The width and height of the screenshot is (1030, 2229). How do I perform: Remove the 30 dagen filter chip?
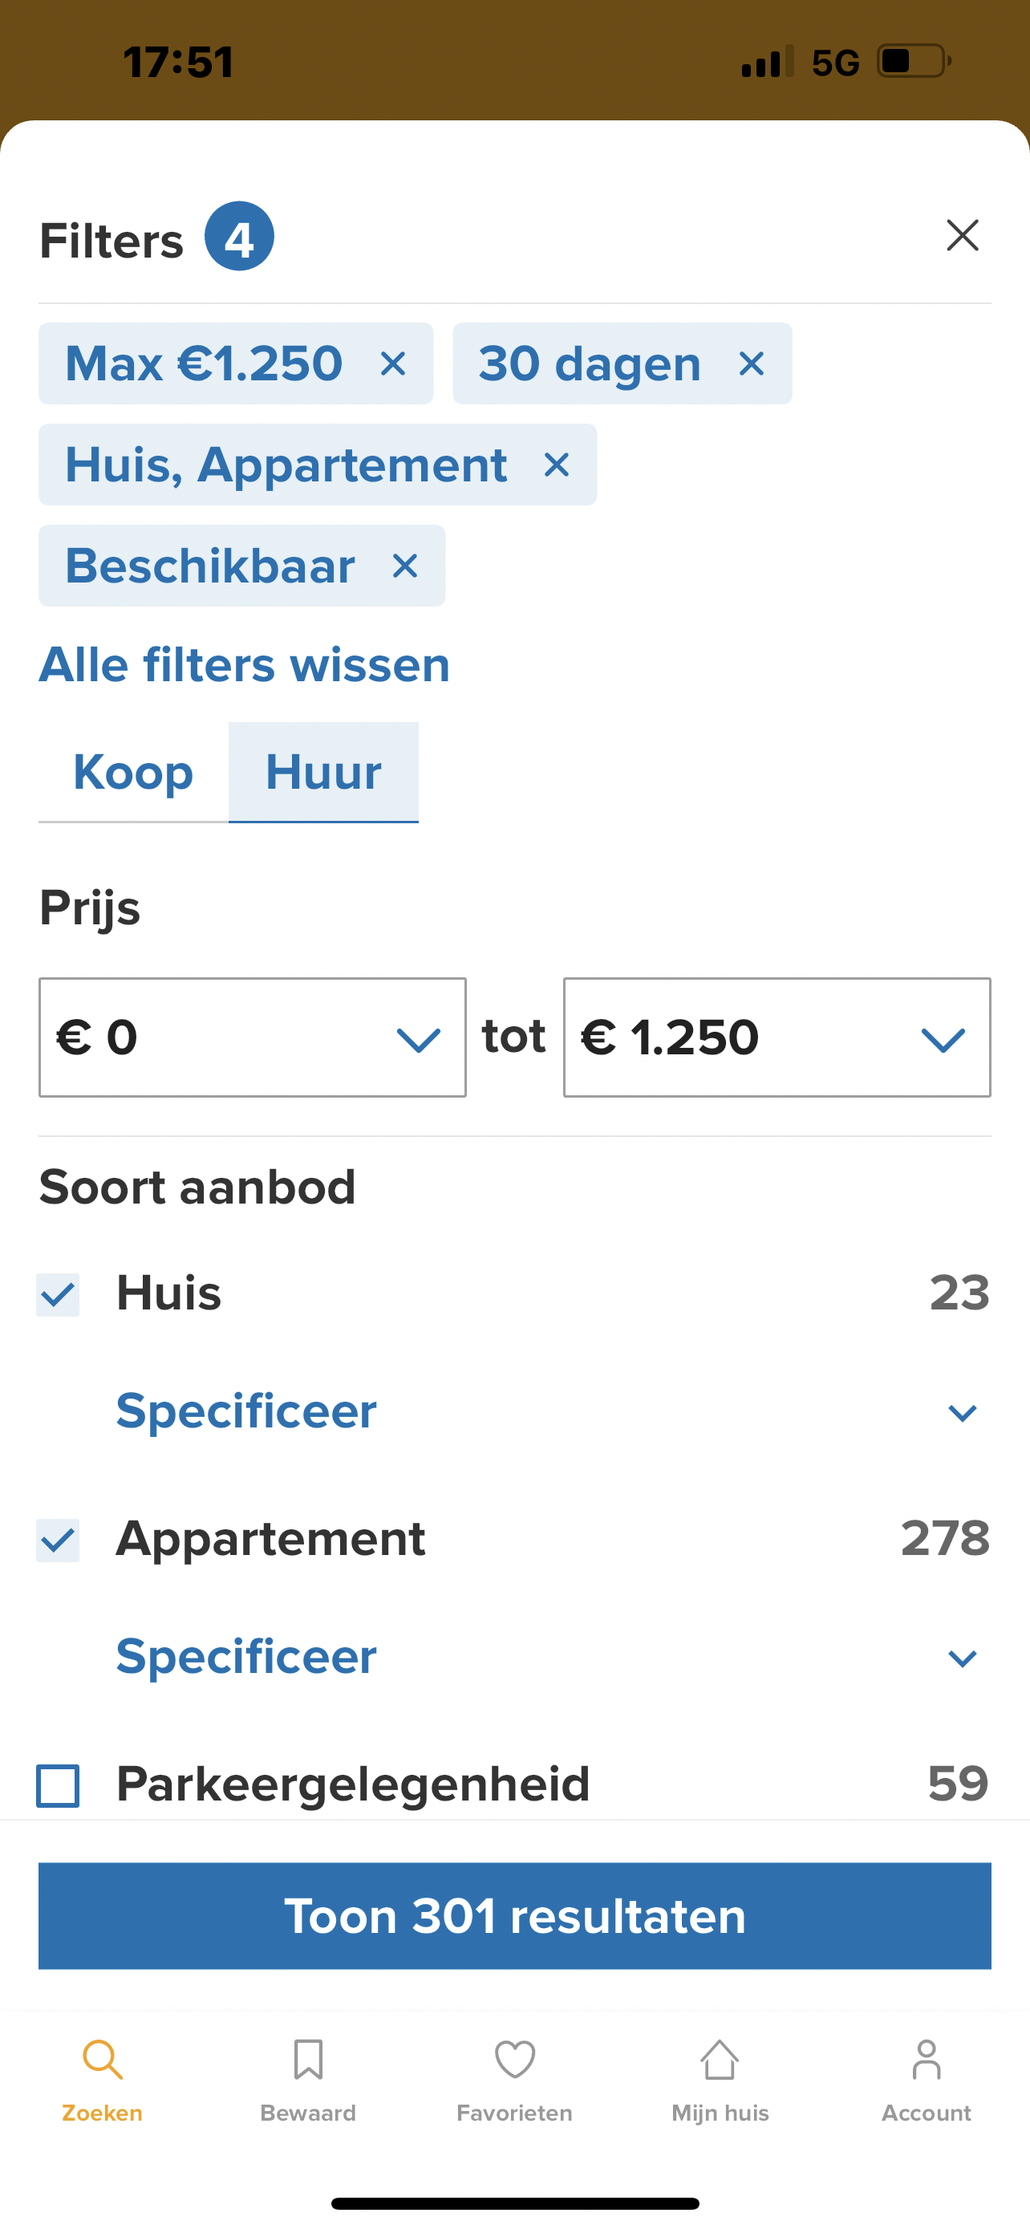(x=752, y=363)
